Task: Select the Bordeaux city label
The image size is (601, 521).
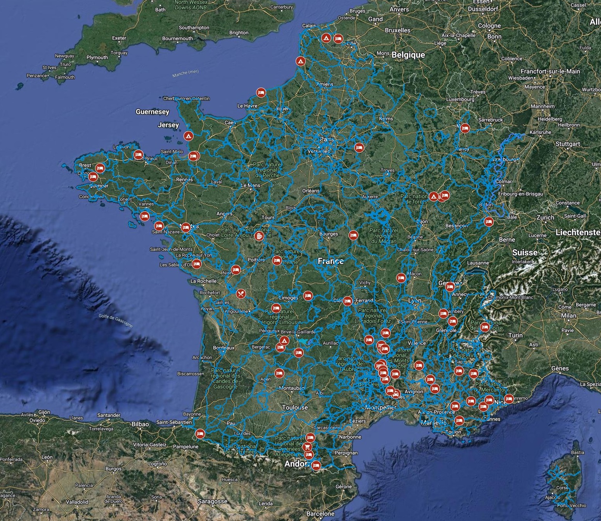Action: 224,348
